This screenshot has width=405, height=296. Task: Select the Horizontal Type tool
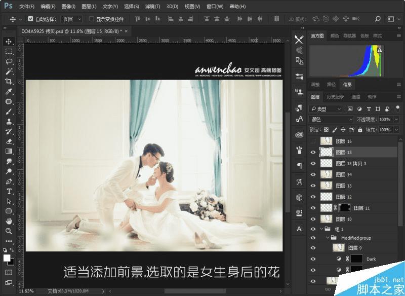tap(9, 191)
